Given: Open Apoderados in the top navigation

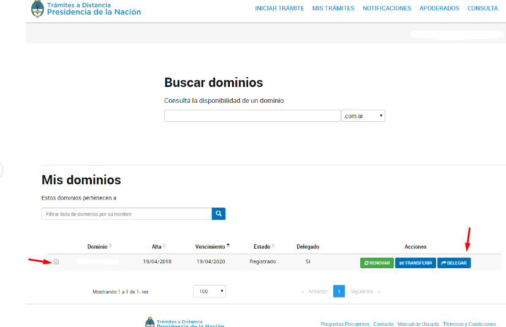Looking at the screenshot, I should coord(439,9).
